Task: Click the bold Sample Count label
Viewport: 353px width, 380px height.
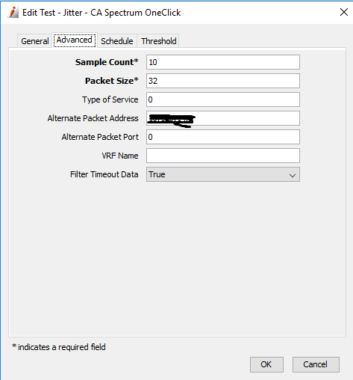Action: click(x=107, y=62)
